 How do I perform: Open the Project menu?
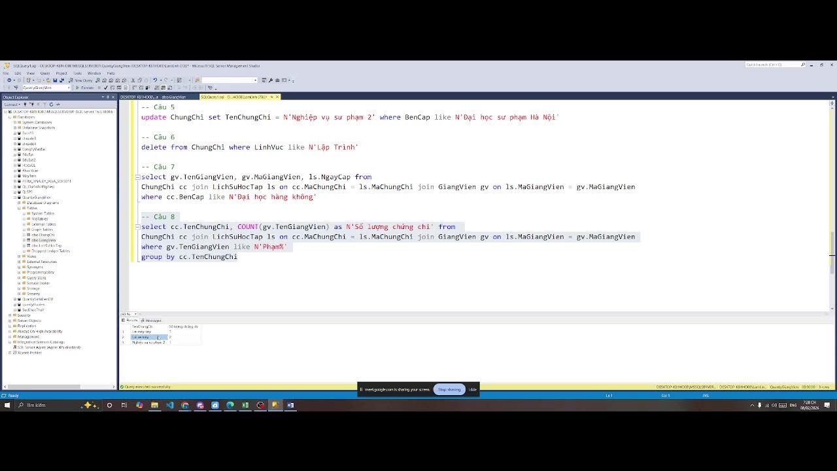point(61,73)
